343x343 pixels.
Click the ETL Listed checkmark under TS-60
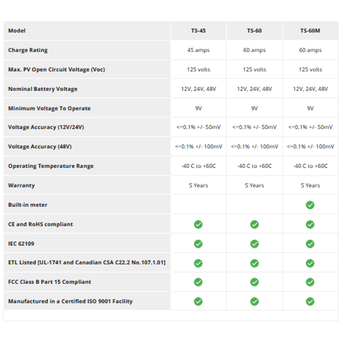[x=254, y=263]
